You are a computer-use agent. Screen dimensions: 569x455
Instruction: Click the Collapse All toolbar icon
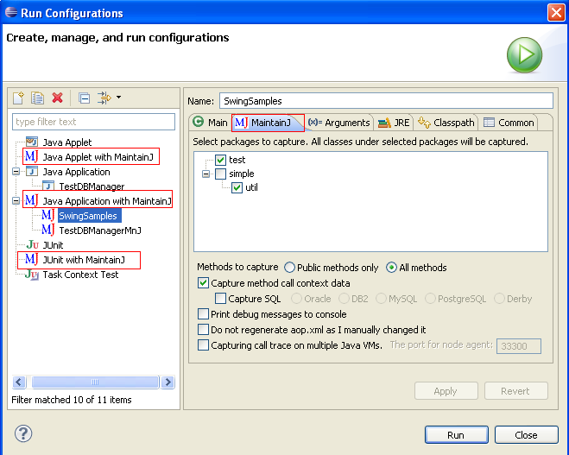[84, 98]
